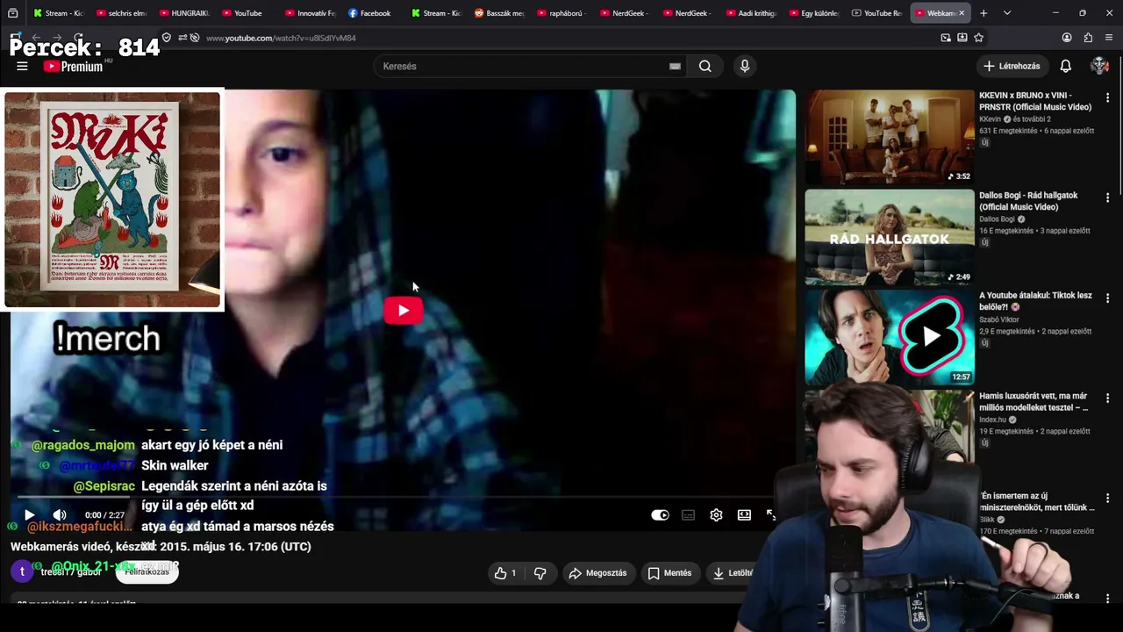The height and width of the screenshot is (632, 1123).
Task: Start voice search with the microphone
Action: [x=745, y=66]
